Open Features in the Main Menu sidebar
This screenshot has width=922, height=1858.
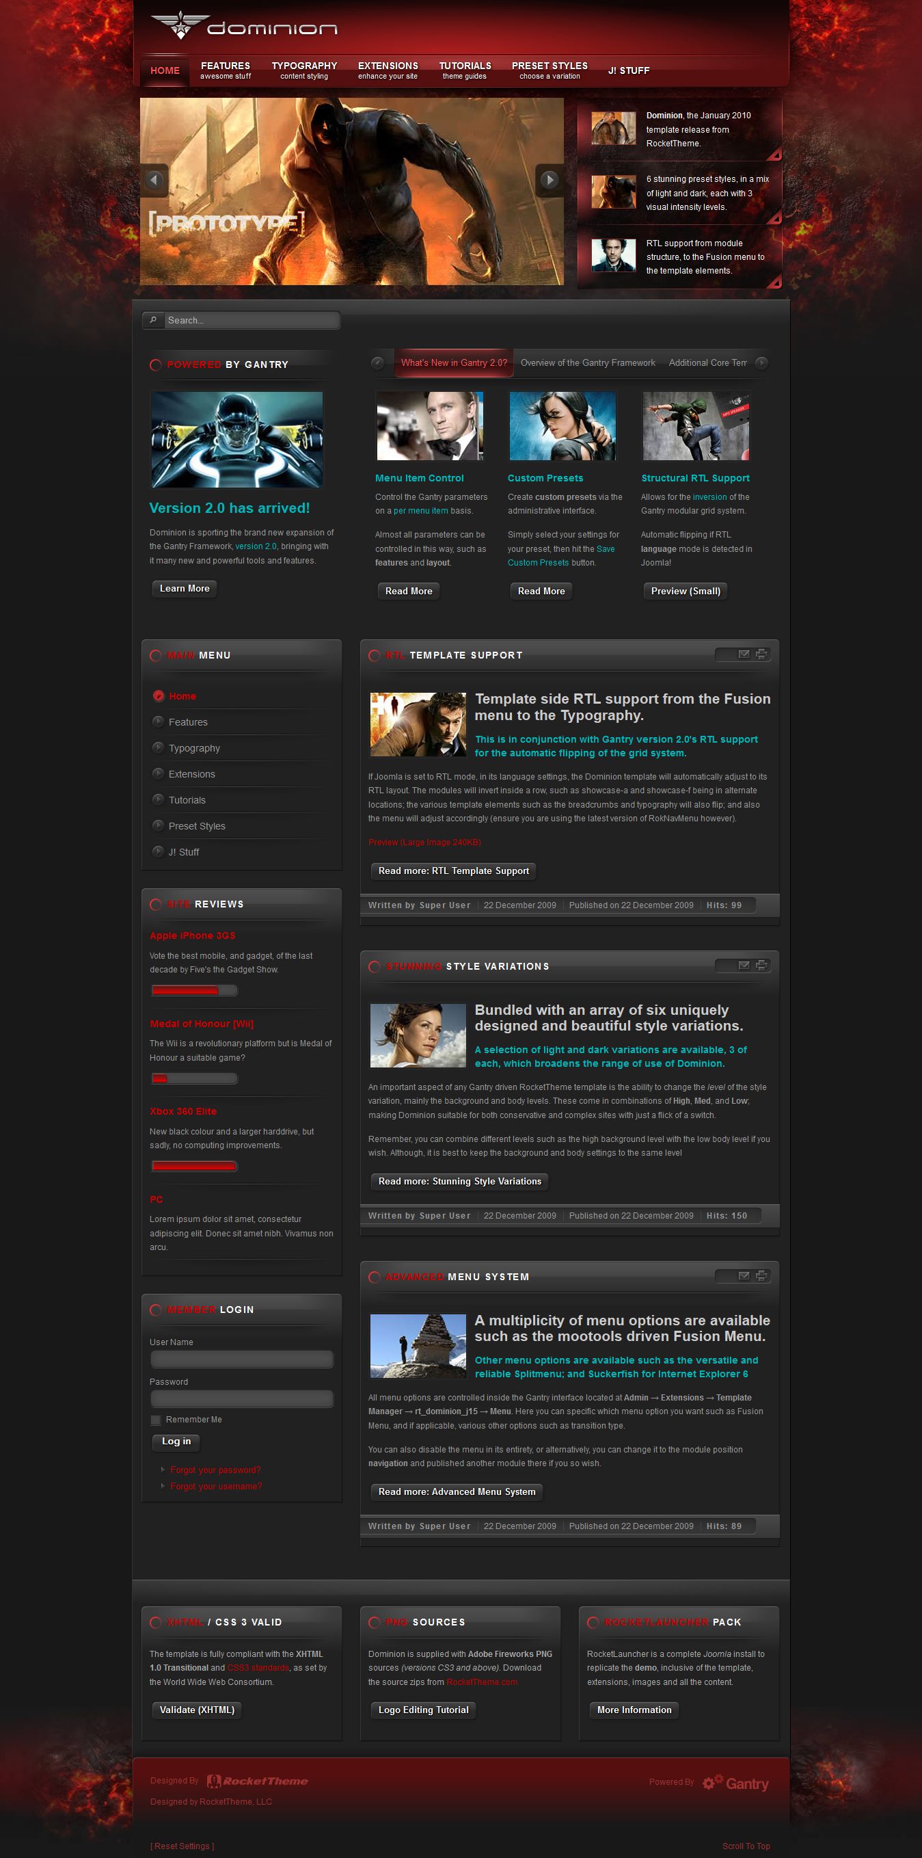point(188,722)
